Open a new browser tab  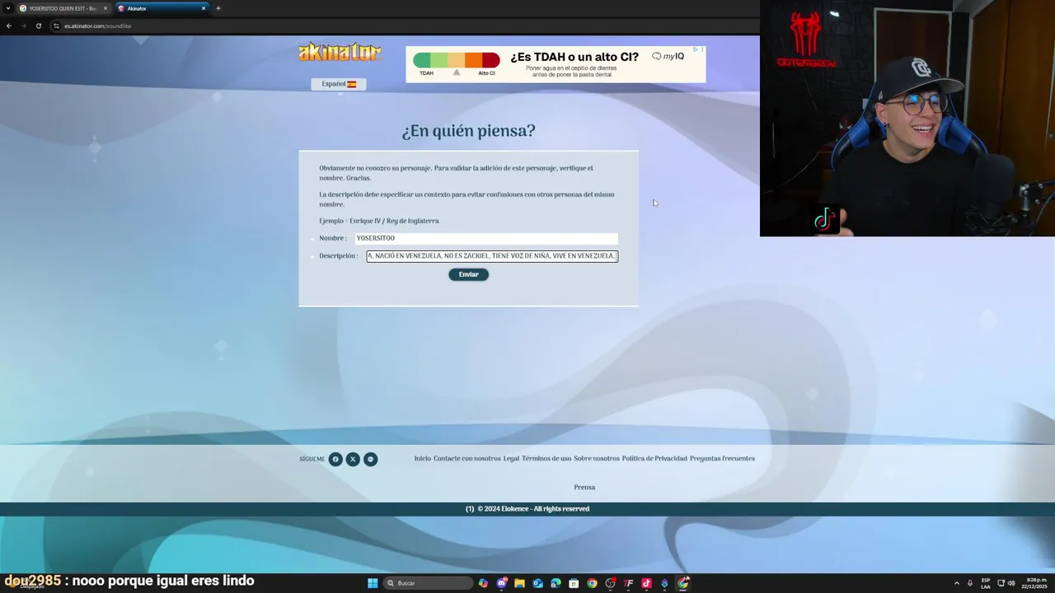pos(218,8)
